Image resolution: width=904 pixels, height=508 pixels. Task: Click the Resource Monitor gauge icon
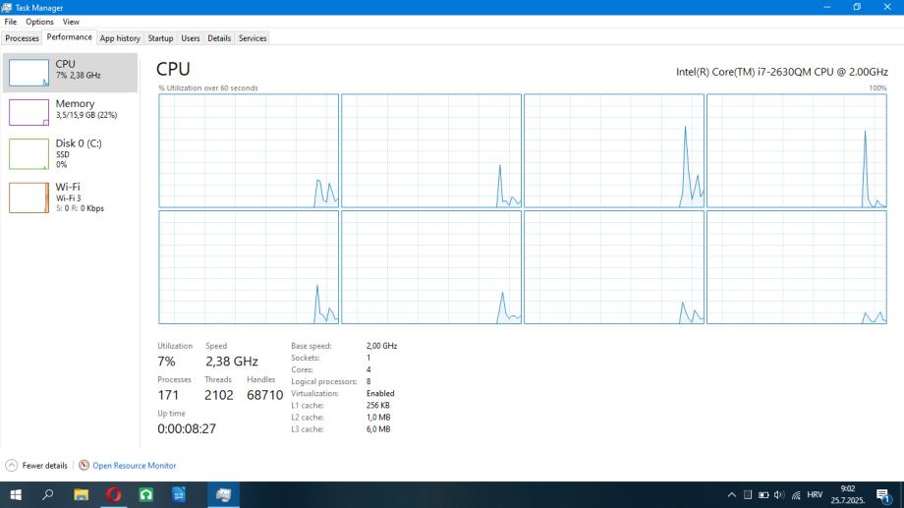pos(85,466)
